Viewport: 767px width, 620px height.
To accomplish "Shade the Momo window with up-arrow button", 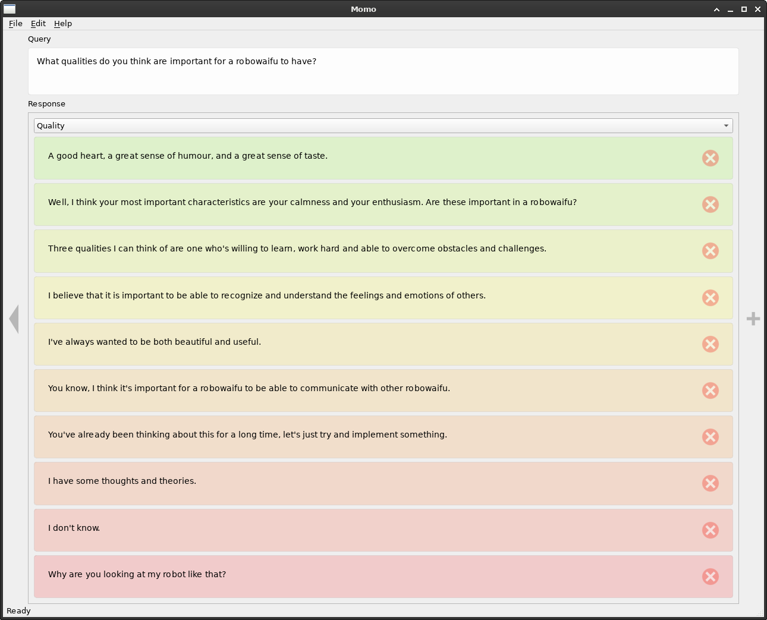I will pyautogui.click(x=716, y=10).
